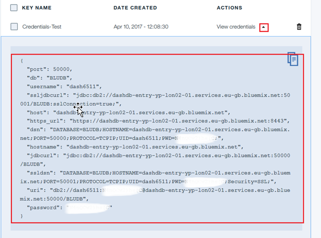Click the "ssljdbcurl" line in credentials
Viewport: 321px width, 238px height.
[155, 100]
